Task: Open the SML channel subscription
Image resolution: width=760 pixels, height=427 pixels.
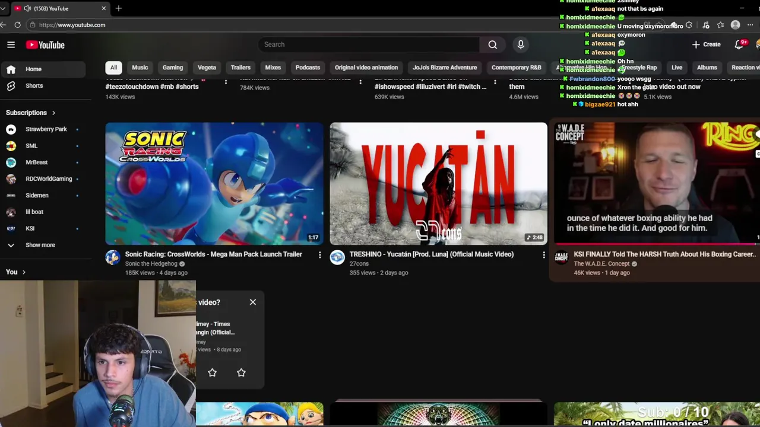Action: click(43, 146)
